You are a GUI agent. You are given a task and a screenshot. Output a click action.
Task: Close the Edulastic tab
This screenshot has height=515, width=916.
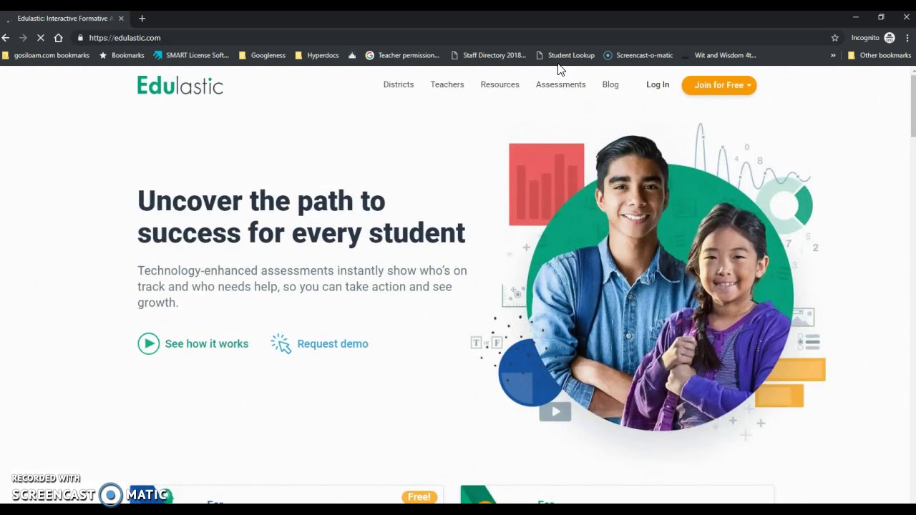pos(121,18)
